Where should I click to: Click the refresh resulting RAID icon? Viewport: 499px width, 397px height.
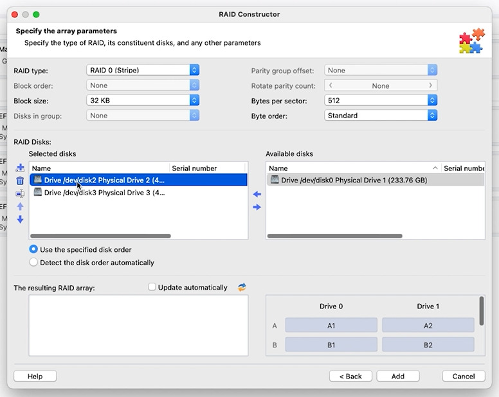[242, 287]
